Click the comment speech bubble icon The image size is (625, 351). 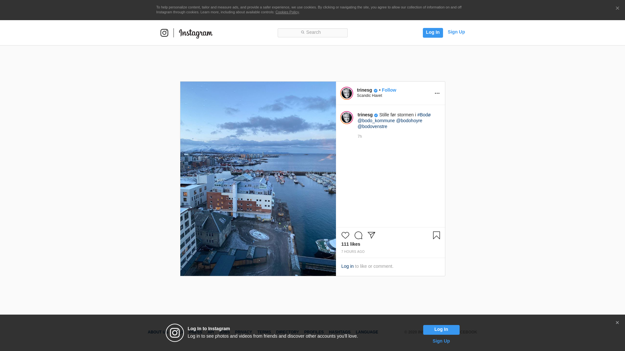coord(358,235)
